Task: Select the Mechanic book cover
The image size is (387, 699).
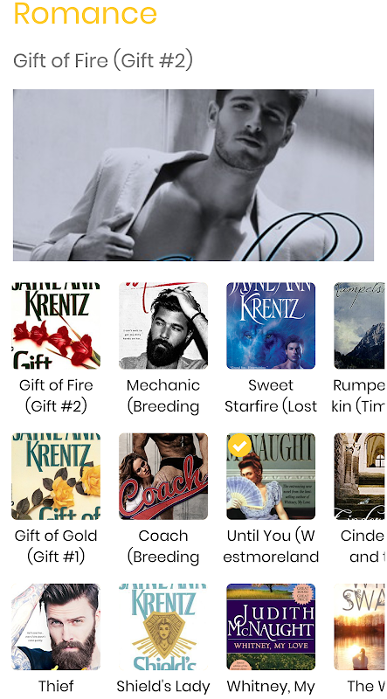Action: click(x=163, y=325)
